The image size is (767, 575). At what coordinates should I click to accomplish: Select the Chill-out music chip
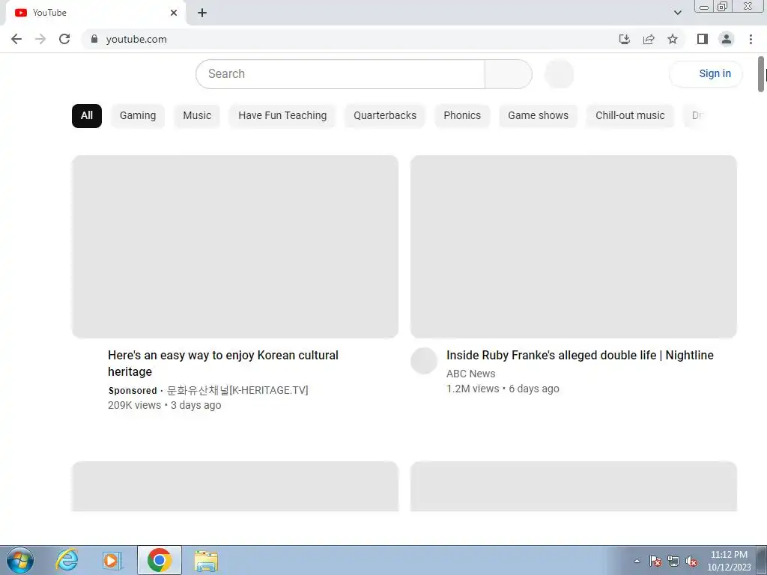point(630,116)
